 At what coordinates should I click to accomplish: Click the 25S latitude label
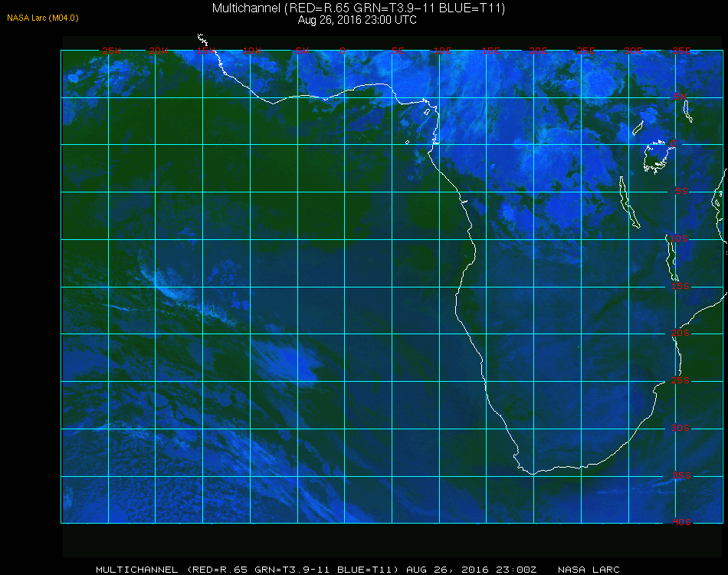pos(680,380)
